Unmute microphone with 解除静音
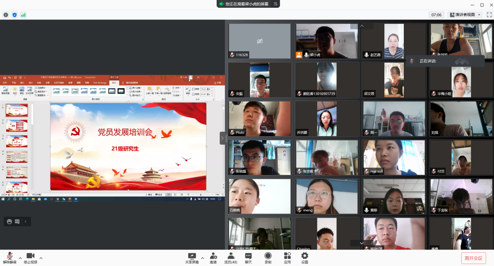 [10, 257]
